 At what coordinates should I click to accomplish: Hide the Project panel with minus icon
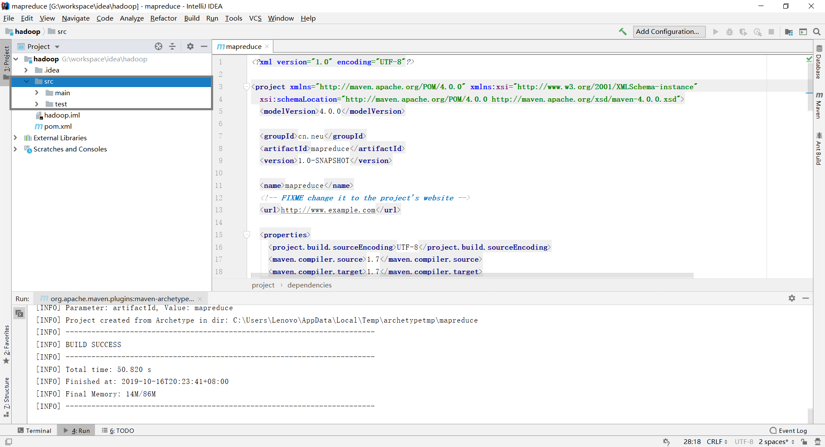tap(204, 46)
